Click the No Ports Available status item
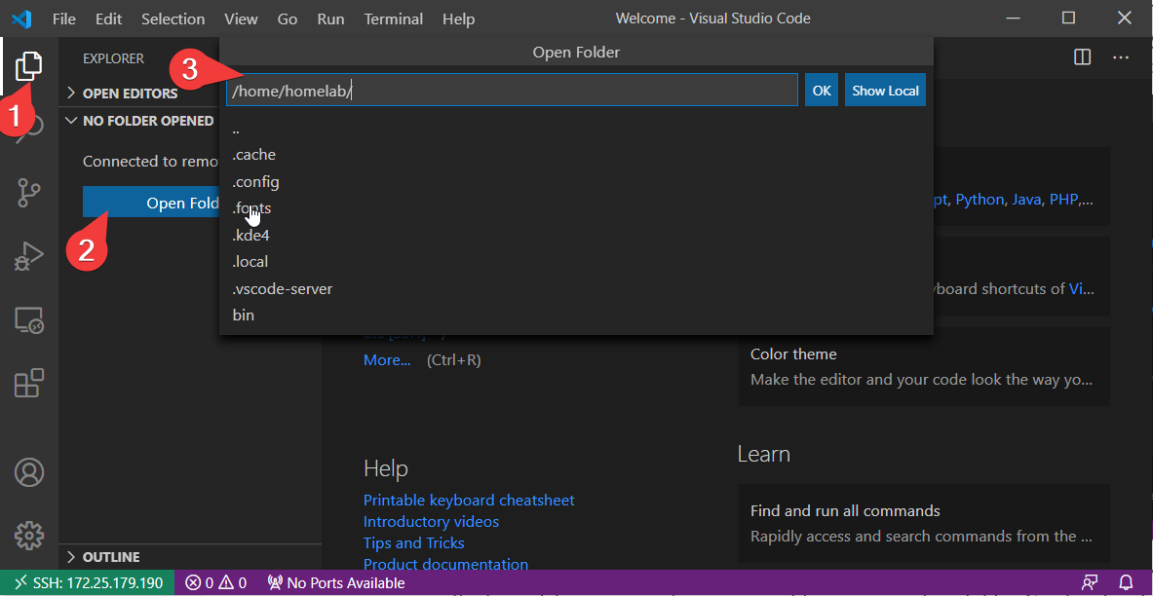Image resolution: width=1153 pixels, height=596 pixels. 336,582
